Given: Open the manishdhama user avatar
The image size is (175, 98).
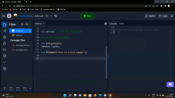Looking at the screenshot, I should tap(15, 16).
